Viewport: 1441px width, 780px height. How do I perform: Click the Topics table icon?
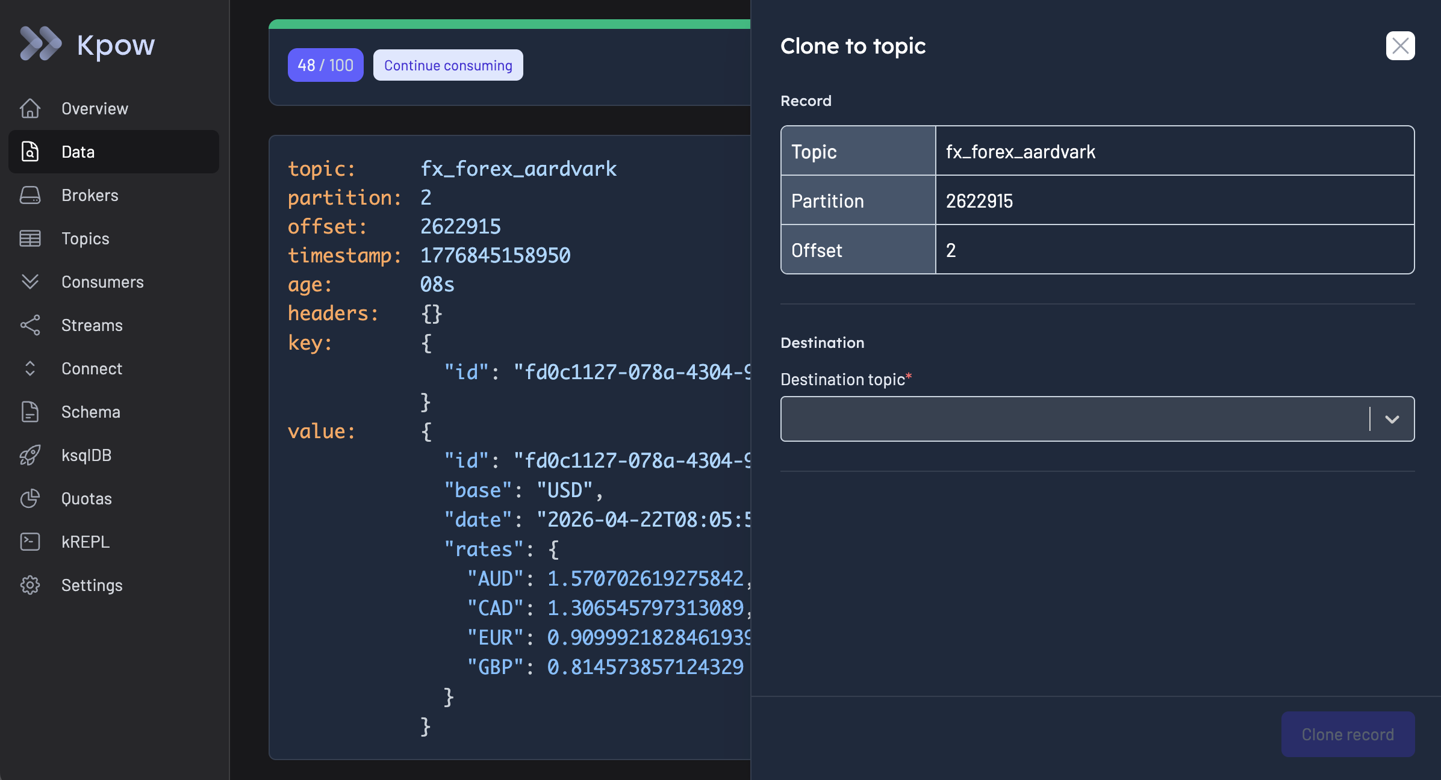[30, 238]
